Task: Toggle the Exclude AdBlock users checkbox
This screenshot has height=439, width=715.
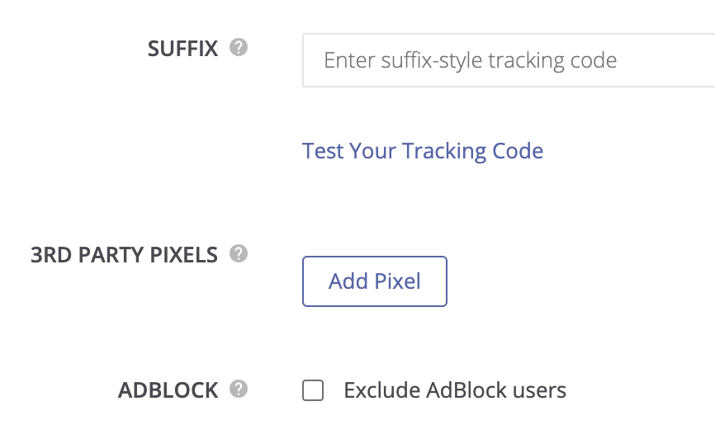Action: 313,390
